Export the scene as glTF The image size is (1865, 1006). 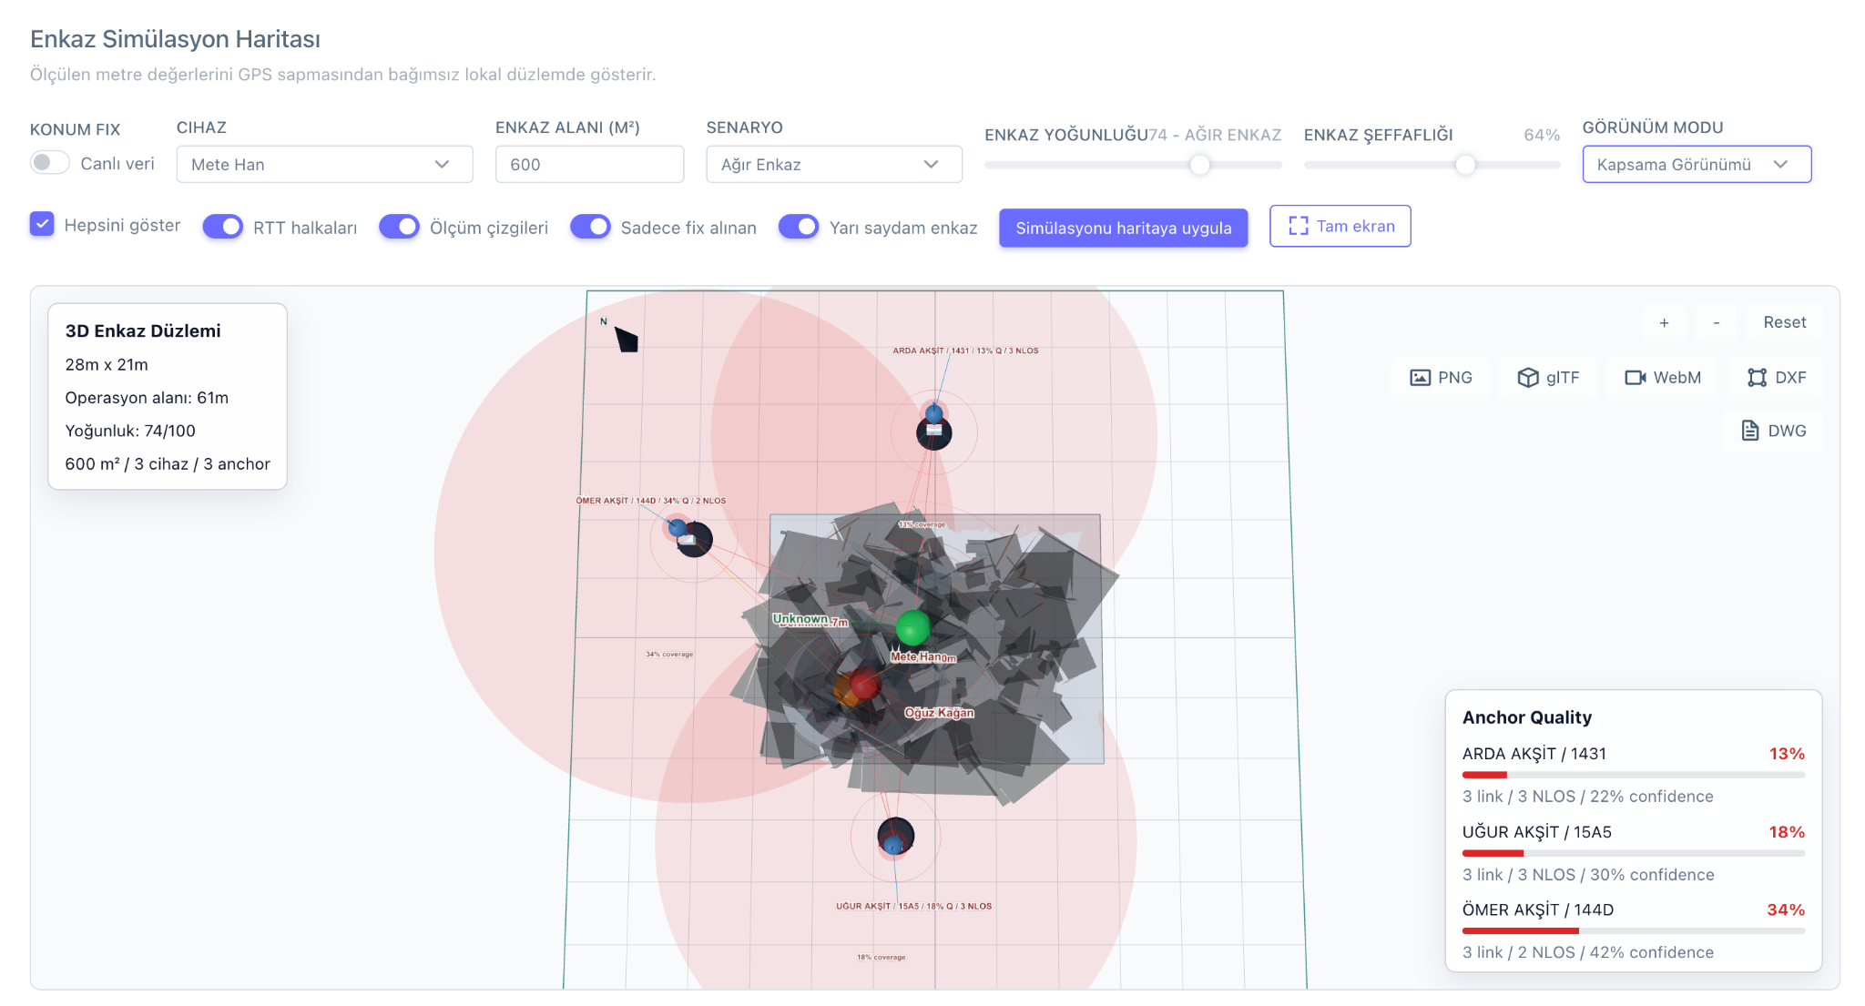(1548, 378)
